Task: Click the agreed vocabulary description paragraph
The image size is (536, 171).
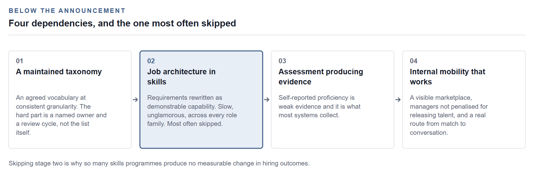Action: click(61, 115)
